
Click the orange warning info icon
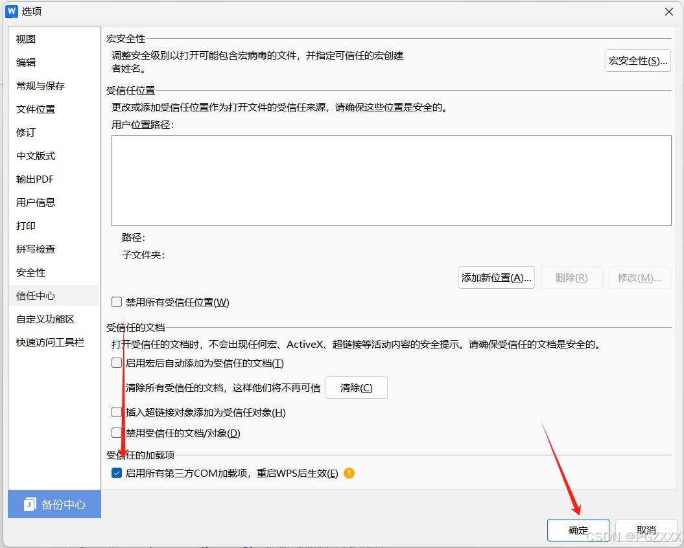349,473
